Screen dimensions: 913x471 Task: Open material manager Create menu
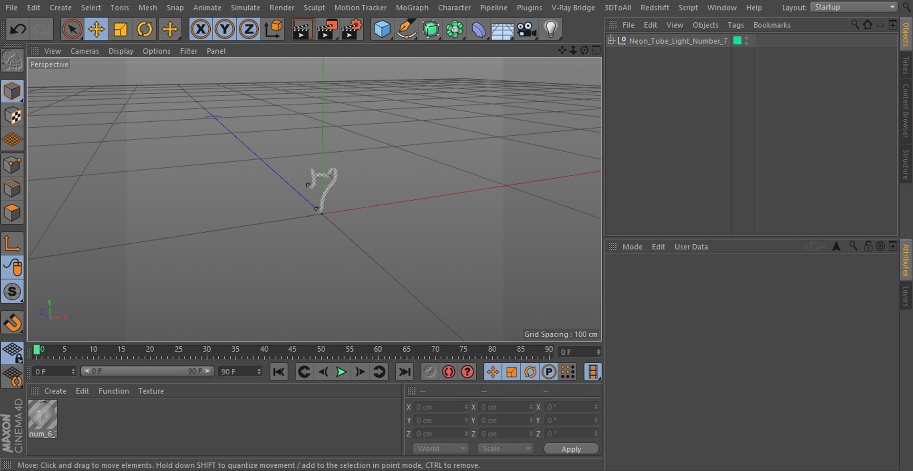click(55, 391)
